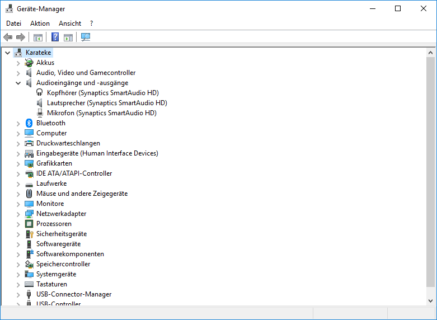Expand the Laufwerke category
The width and height of the screenshot is (437, 320).
(18, 184)
